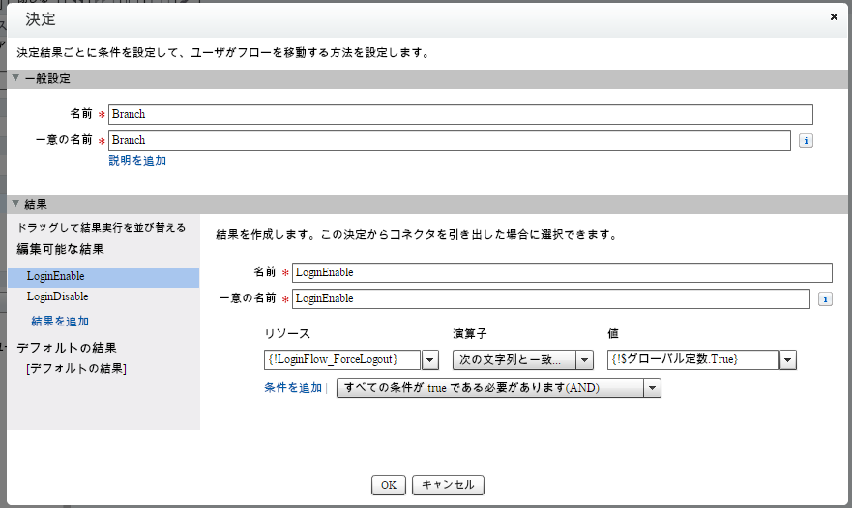The image size is (852, 508).
Task: Select [デフォルトの結果] default outcome
Action: pos(76,368)
